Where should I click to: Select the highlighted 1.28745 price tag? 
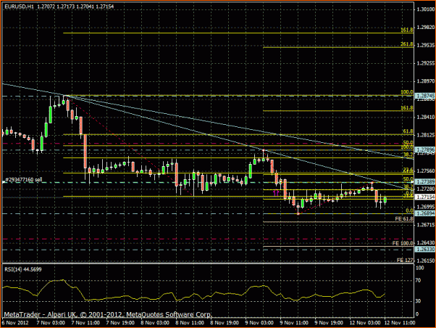click(x=425, y=96)
